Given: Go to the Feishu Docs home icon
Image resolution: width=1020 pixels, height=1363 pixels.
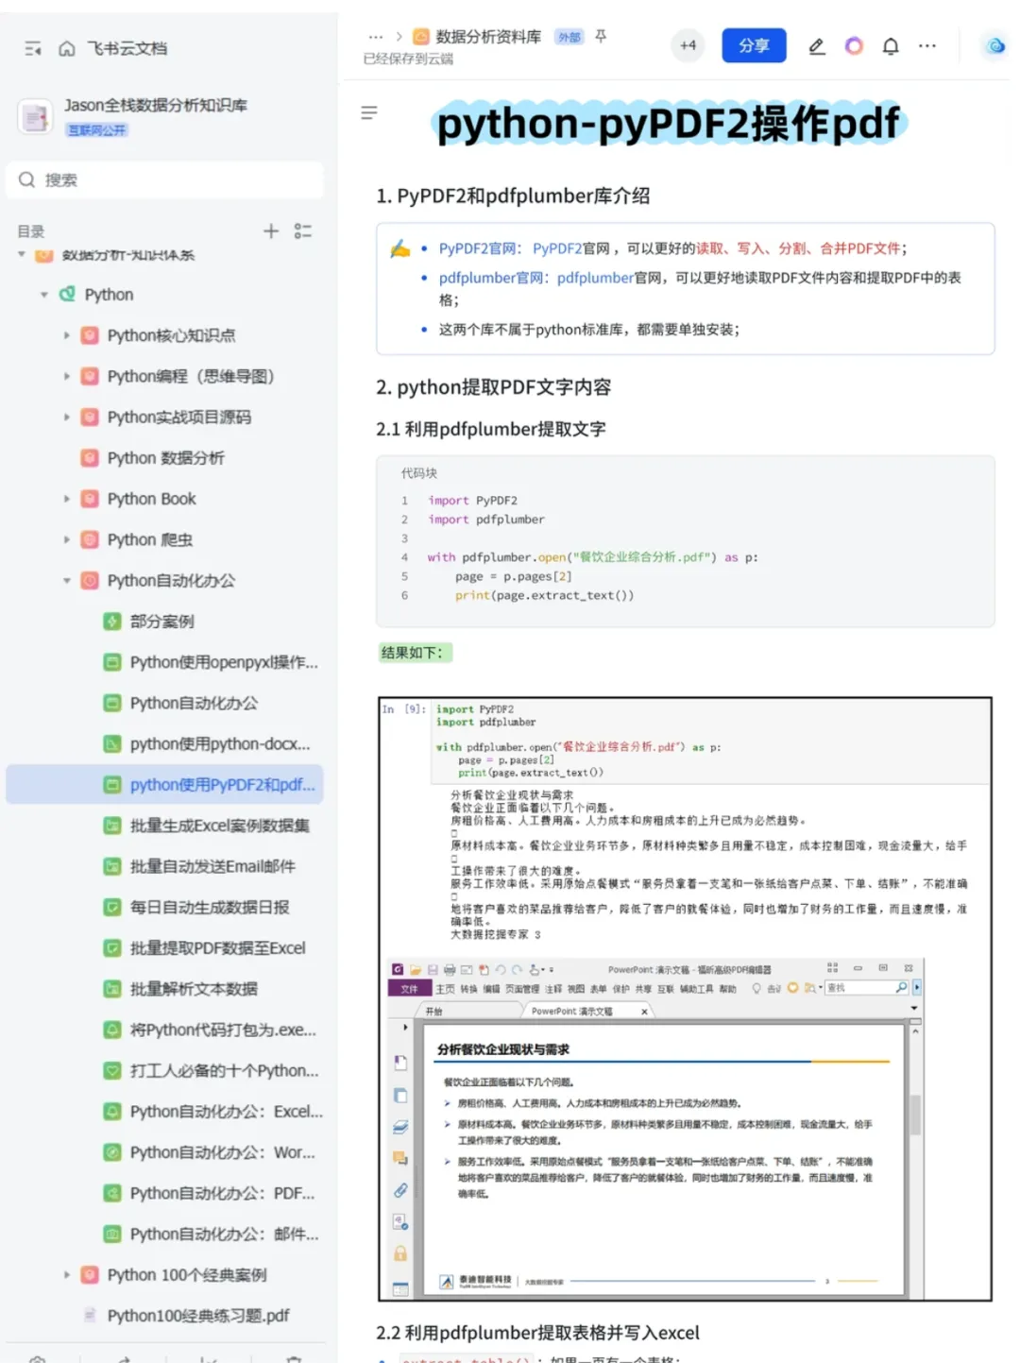Looking at the screenshot, I should [x=67, y=48].
